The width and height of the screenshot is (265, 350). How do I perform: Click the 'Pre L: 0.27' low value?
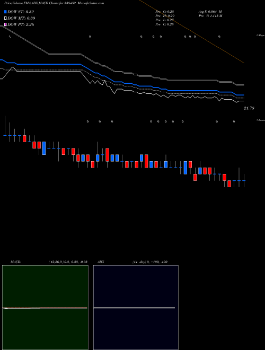pyautogui.click(x=165, y=20)
